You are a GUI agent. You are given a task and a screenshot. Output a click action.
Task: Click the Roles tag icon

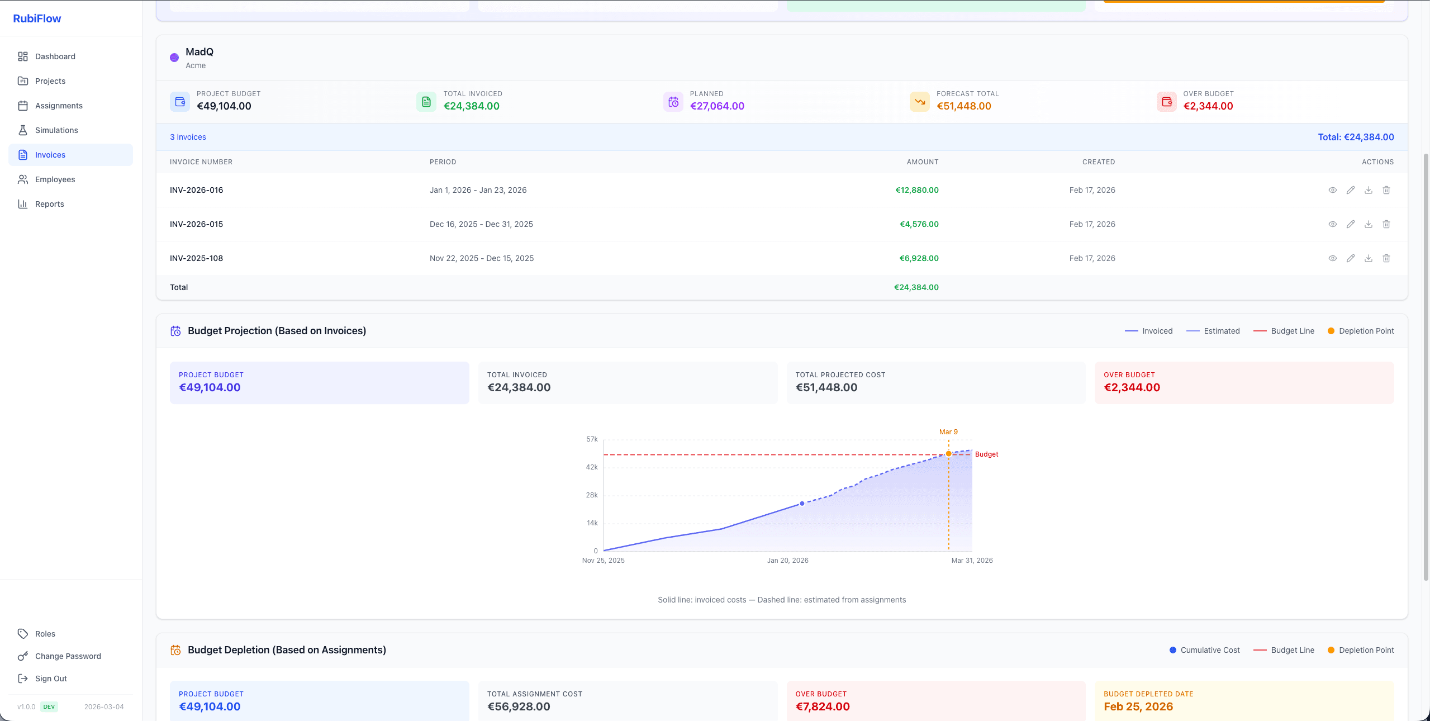point(23,633)
